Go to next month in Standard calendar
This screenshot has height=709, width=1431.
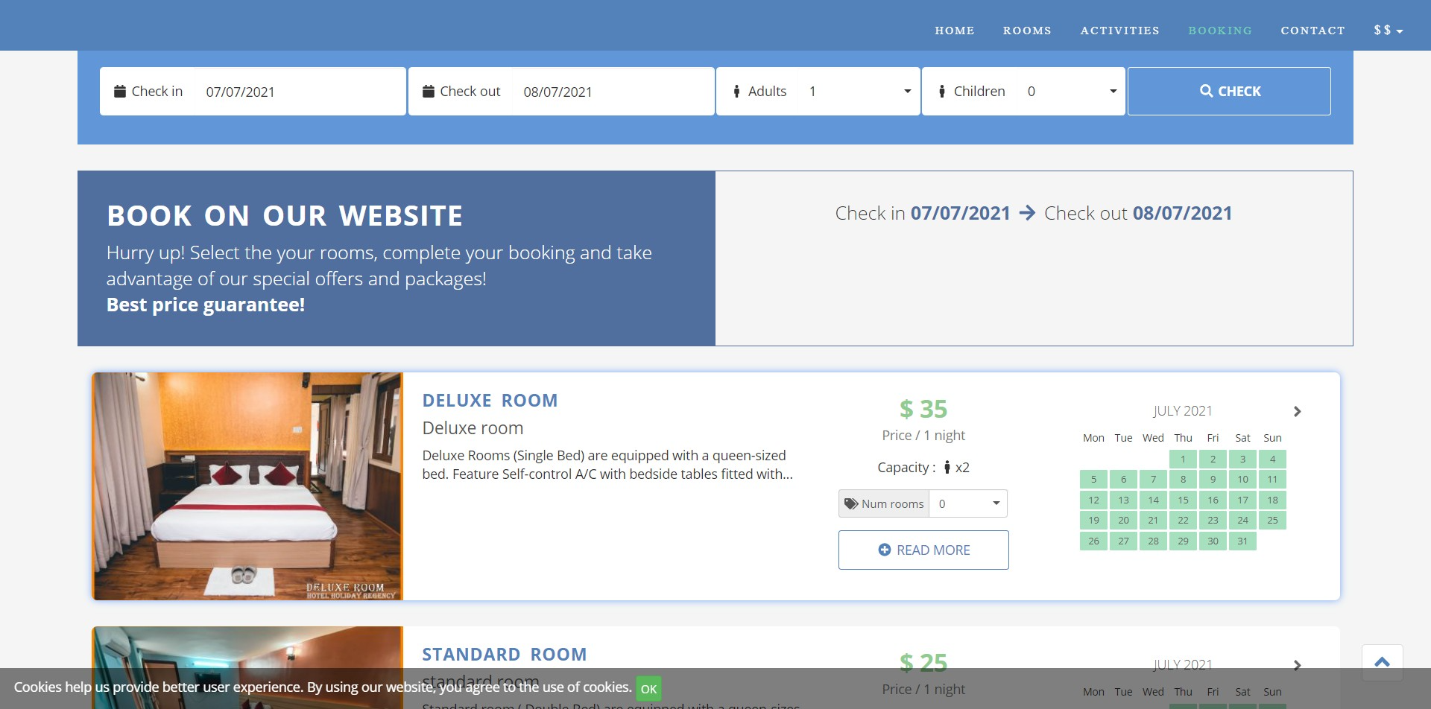pyautogui.click(x=1297, y=665)
